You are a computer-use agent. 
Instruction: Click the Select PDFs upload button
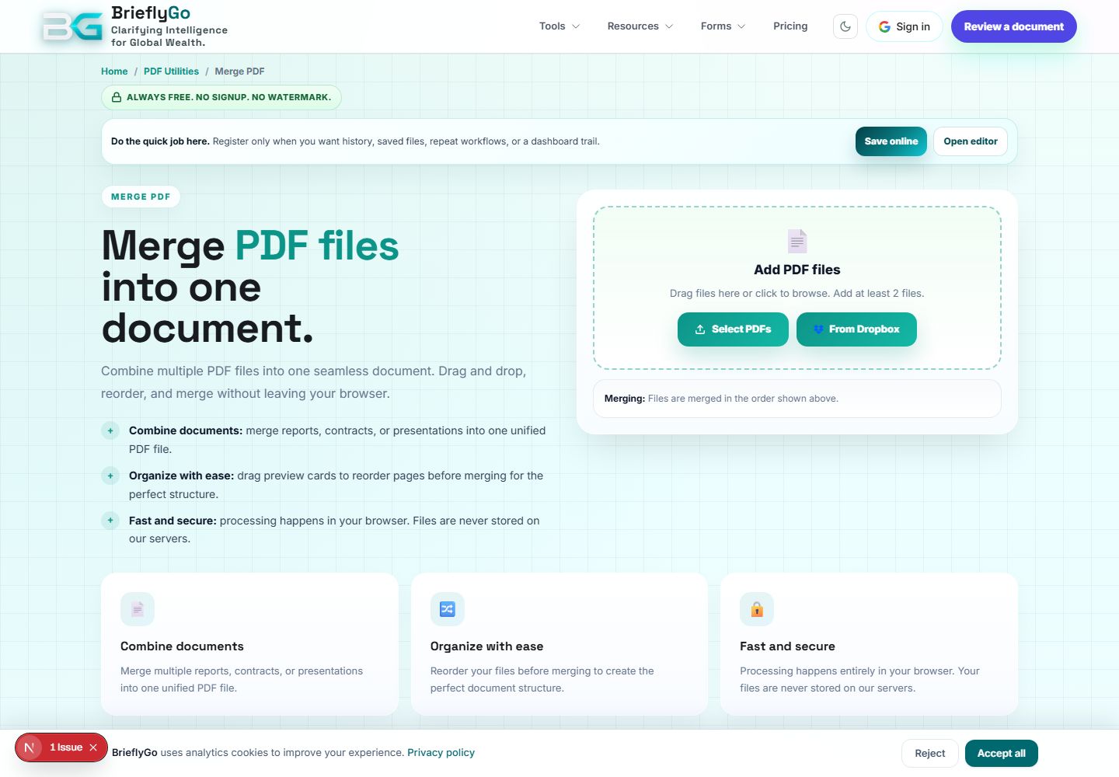tap(733, 329)
